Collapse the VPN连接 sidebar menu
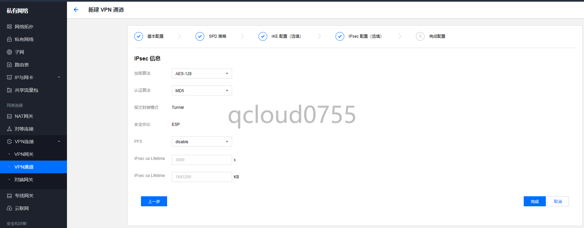Viewport: 584px width, 228px height. 59,142
